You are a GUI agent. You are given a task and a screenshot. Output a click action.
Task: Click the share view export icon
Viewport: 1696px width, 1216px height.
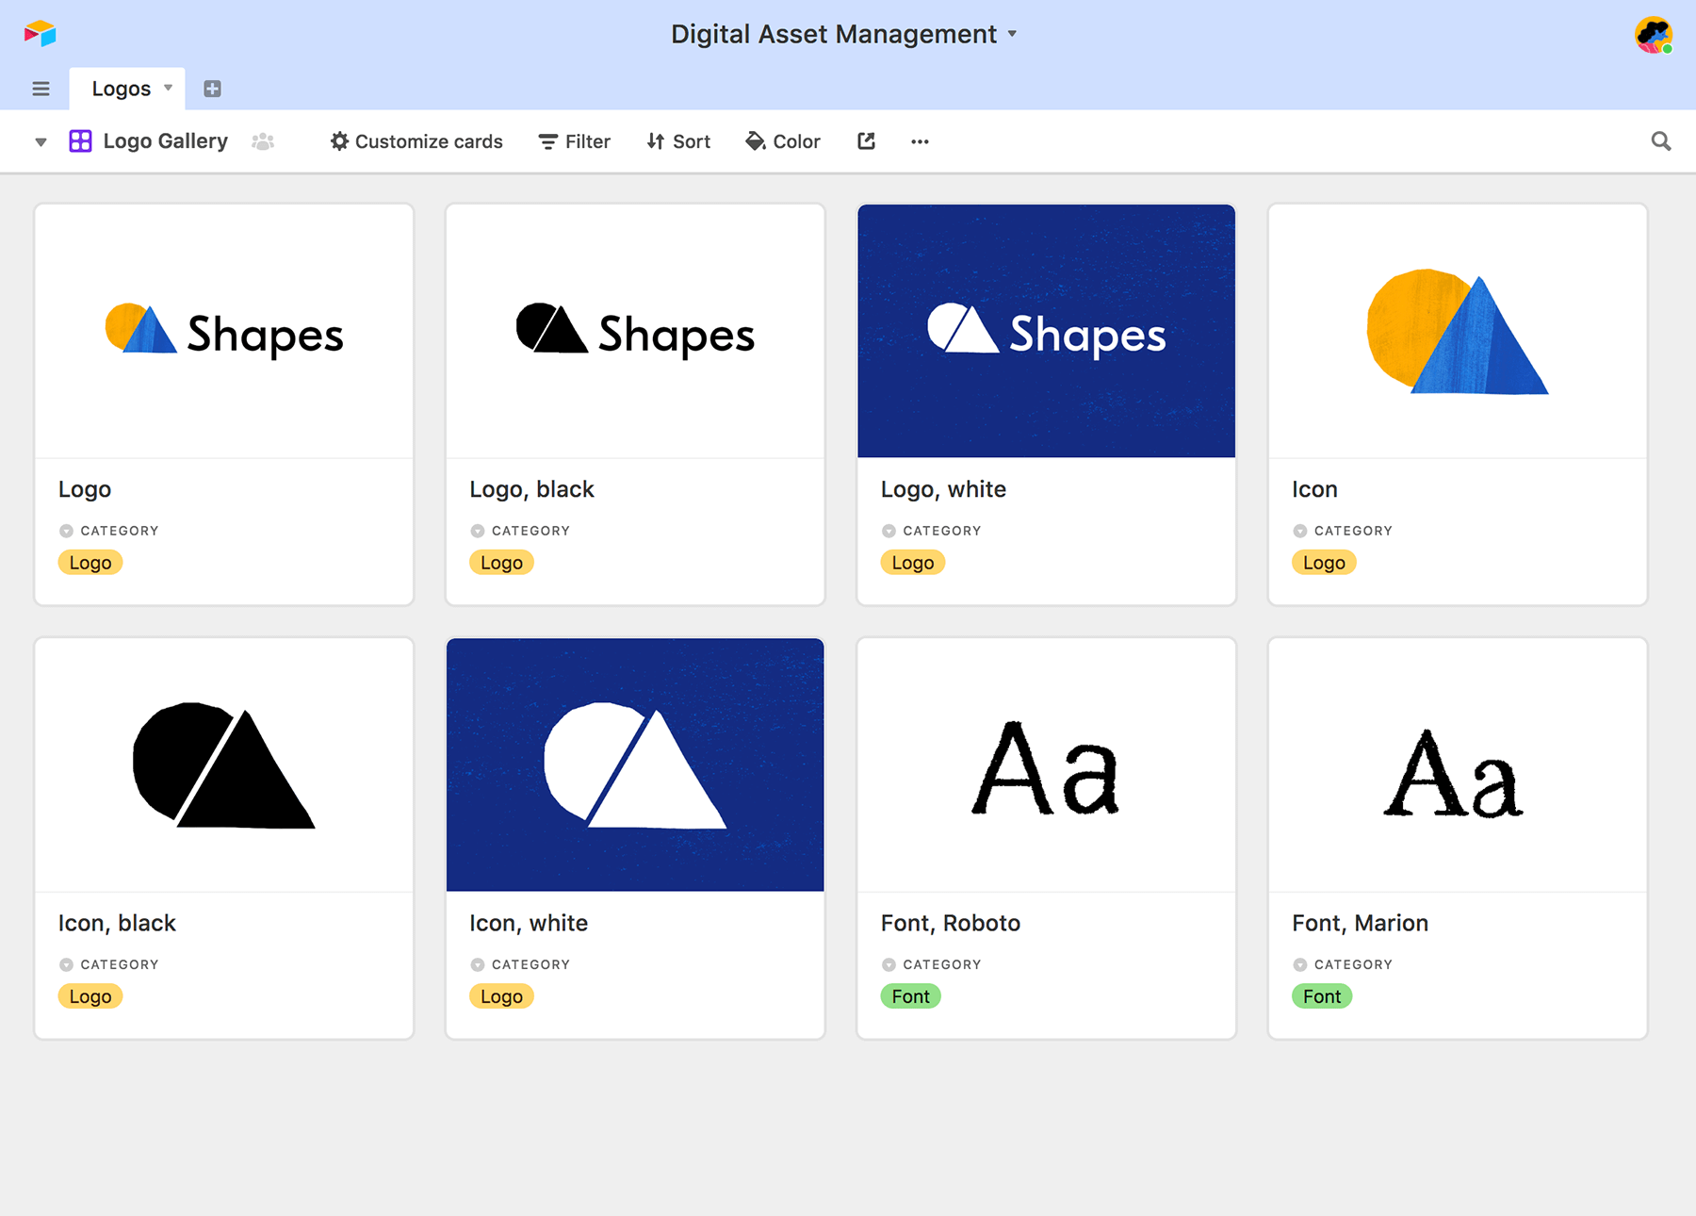click(x=866, y=141)
